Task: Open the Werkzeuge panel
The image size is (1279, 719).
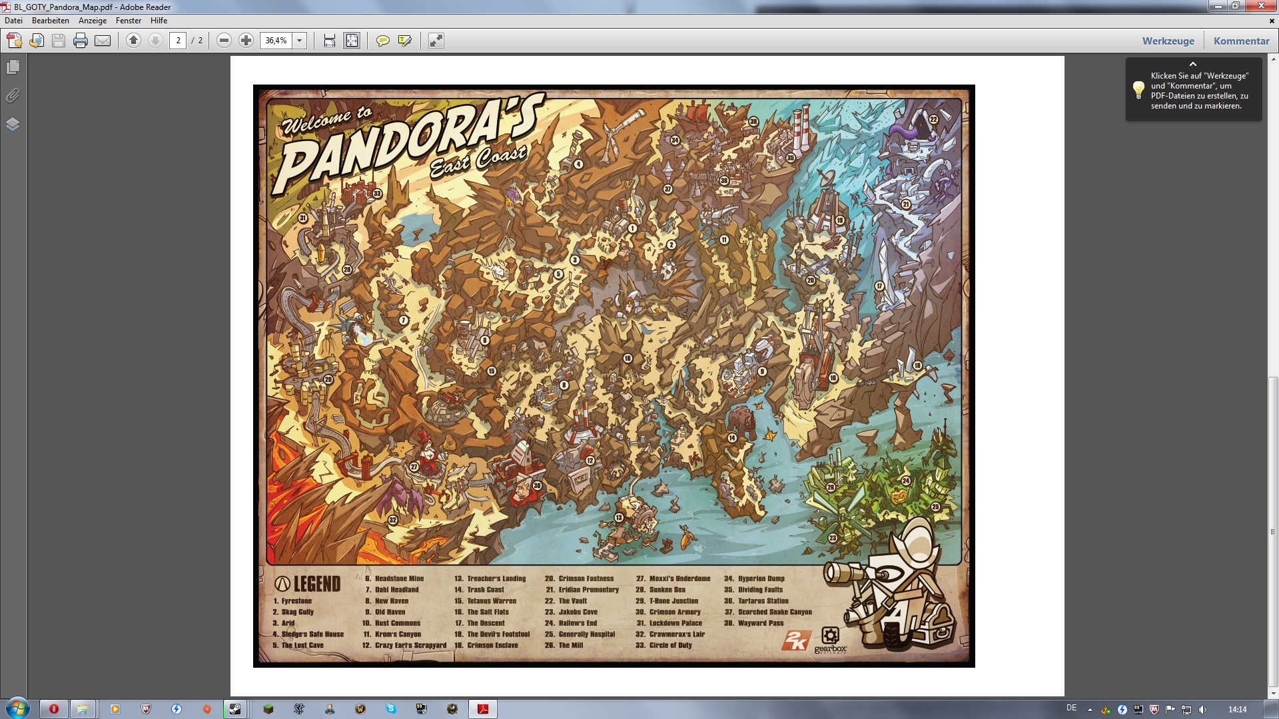Action: (1168, 41)
